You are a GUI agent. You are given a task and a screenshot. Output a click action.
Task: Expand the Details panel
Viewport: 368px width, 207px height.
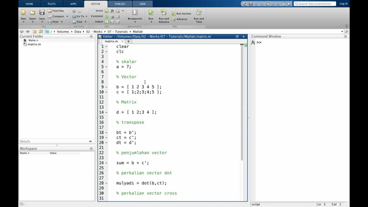pos(91,141)
